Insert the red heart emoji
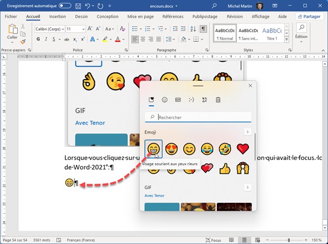This screenshot has width=328, height=244. click(x=243, y=148)
